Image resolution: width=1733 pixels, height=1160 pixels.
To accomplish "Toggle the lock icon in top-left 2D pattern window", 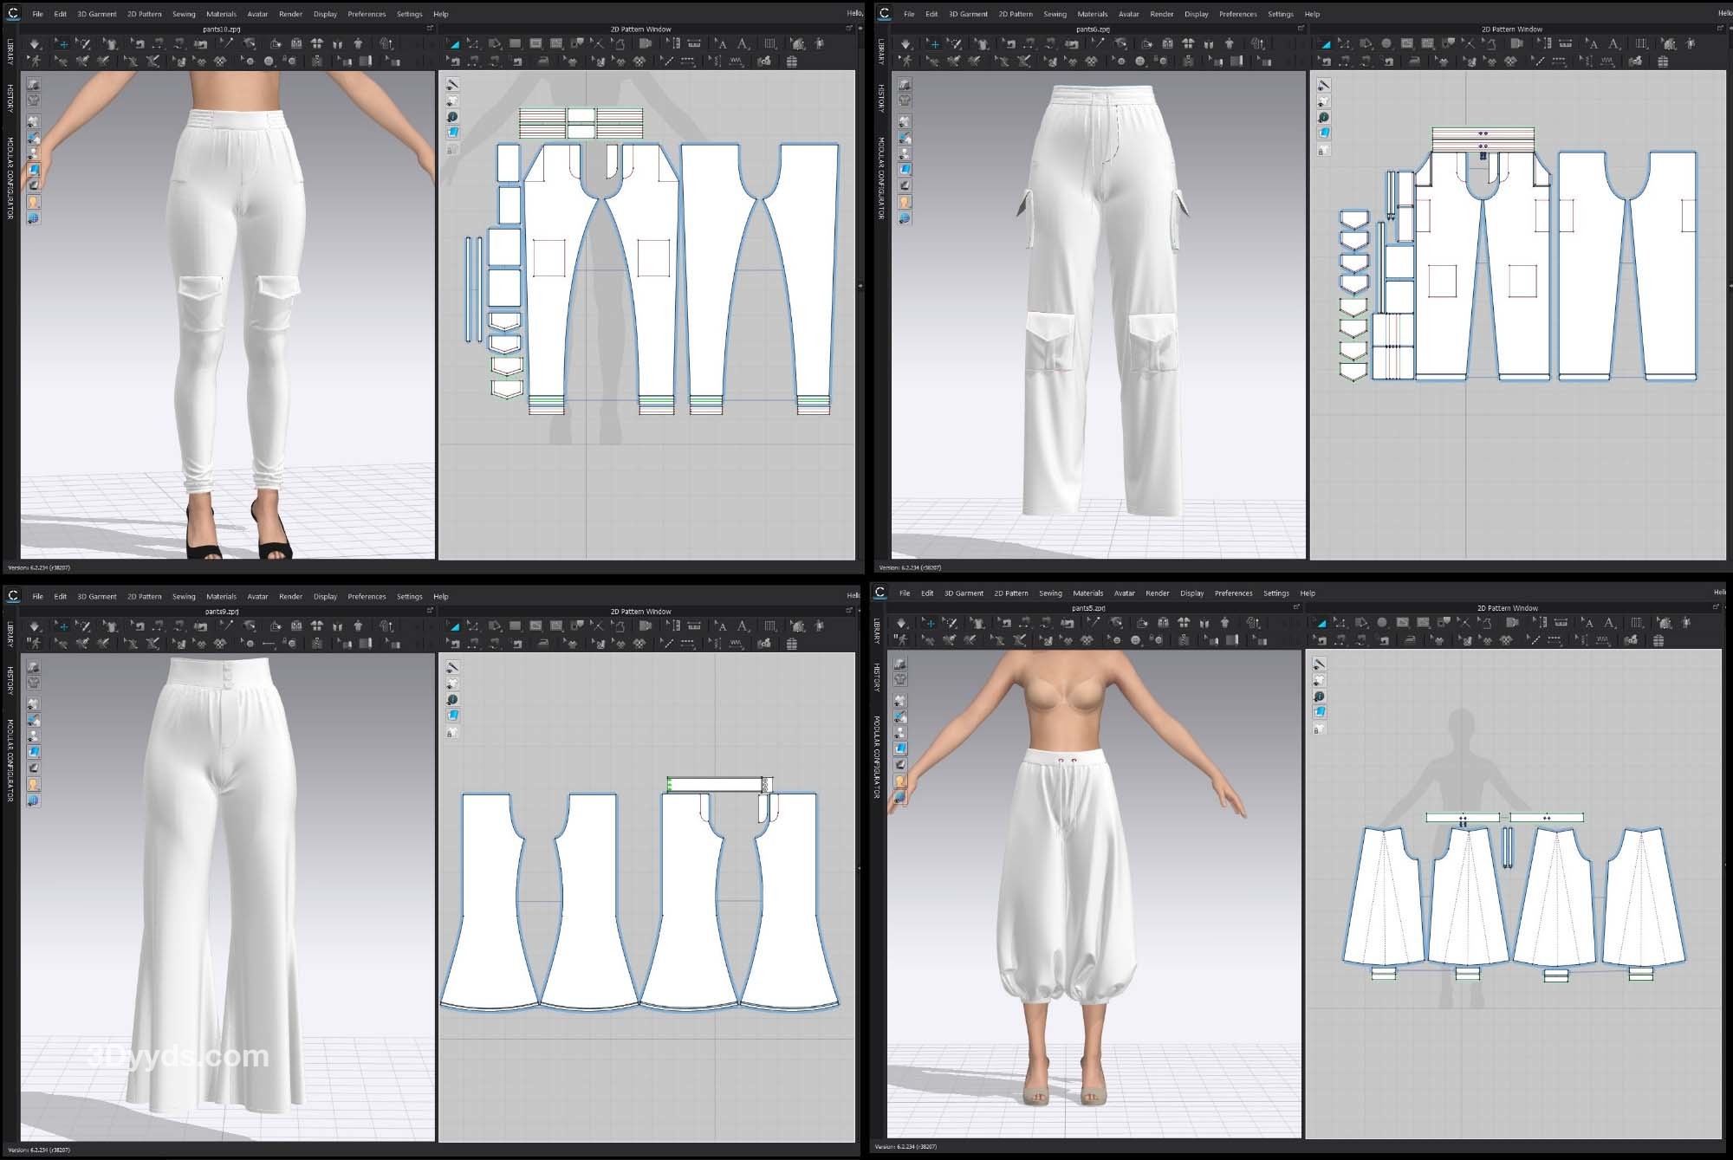I will click(x=452, y=149).
